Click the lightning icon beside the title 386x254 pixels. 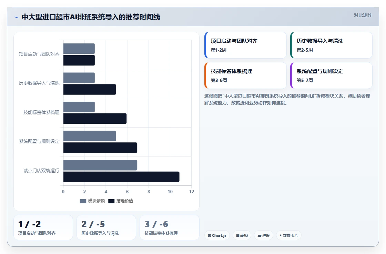coord(17,17)
